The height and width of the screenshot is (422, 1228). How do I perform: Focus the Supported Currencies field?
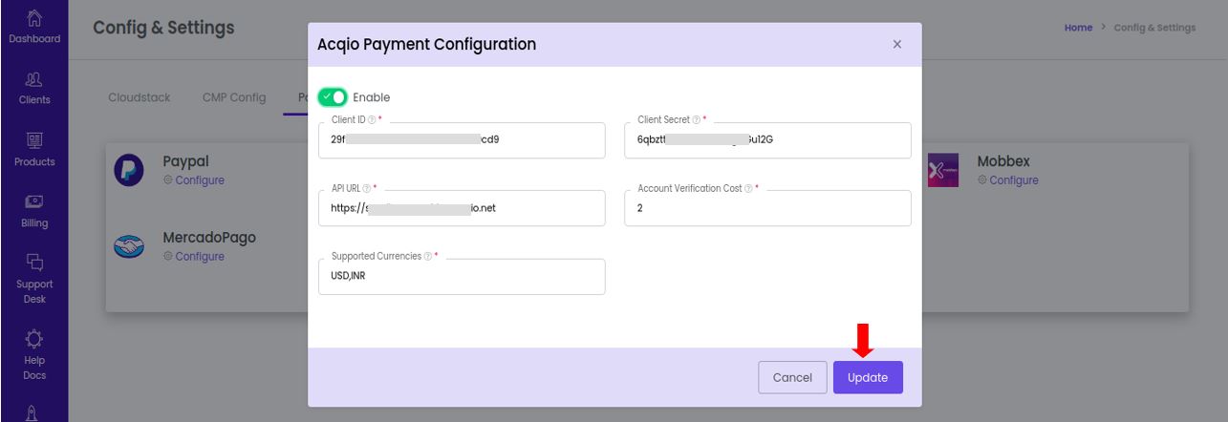click(462, 277)
